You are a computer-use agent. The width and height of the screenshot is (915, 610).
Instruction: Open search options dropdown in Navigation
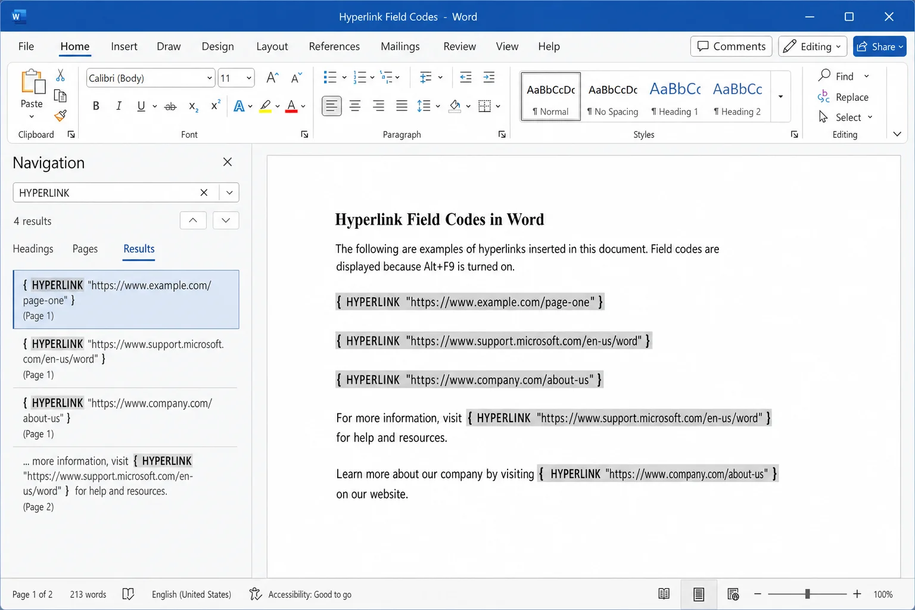coord(229,192)
